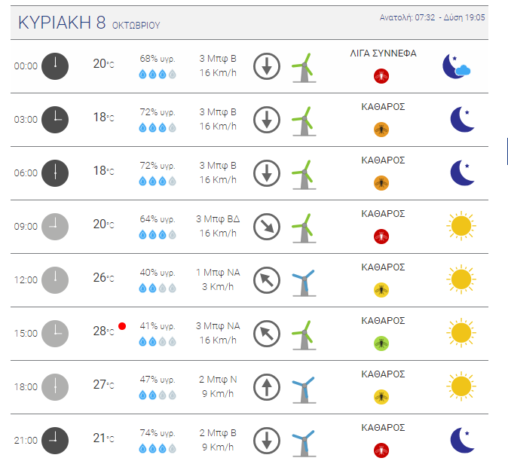This screenshot has width=508, height=461.
Task: Click the yellow mosquito icon at 12:00
Action: click(x=382, y=289)
